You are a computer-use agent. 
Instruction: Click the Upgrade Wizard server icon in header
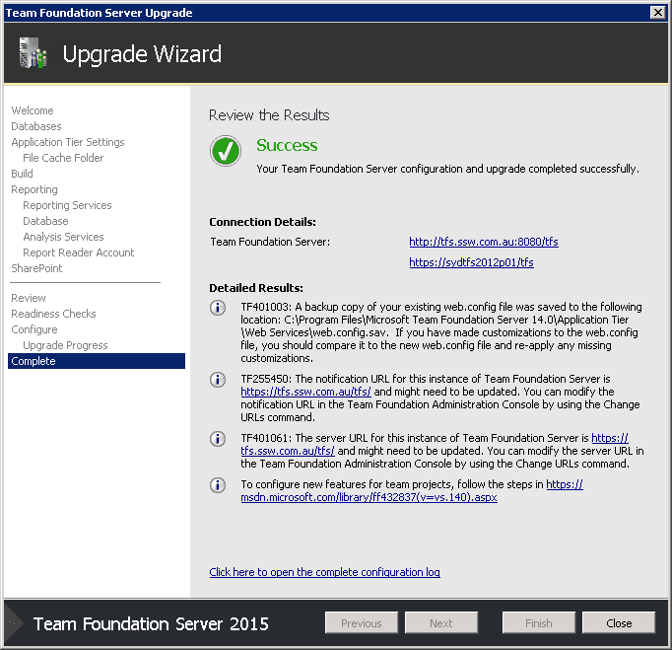click(32, 53)
